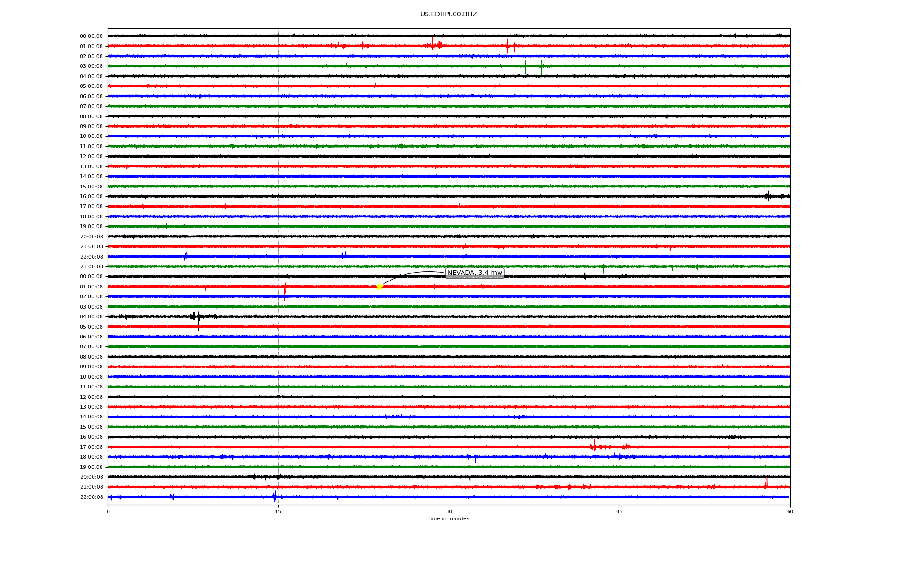Click the 60 tick on the x-axis
The height and width of the screenshot is (561, 898).
pos(790,511)
